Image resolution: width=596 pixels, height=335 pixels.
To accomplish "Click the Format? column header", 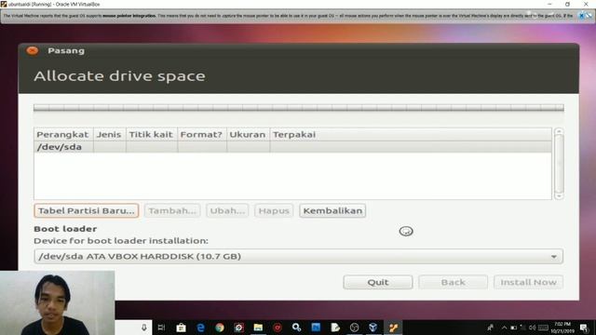I will point(202,134).
